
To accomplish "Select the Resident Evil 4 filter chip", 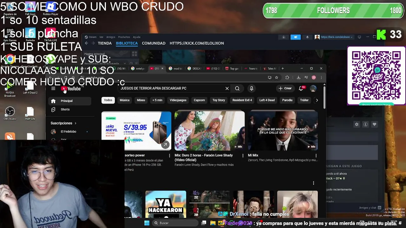I will click(242, 100).
